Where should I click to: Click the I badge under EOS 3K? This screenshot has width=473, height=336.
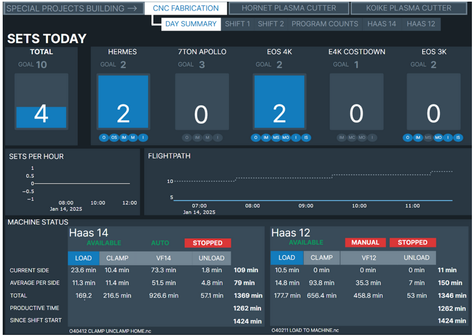[448, 138]
